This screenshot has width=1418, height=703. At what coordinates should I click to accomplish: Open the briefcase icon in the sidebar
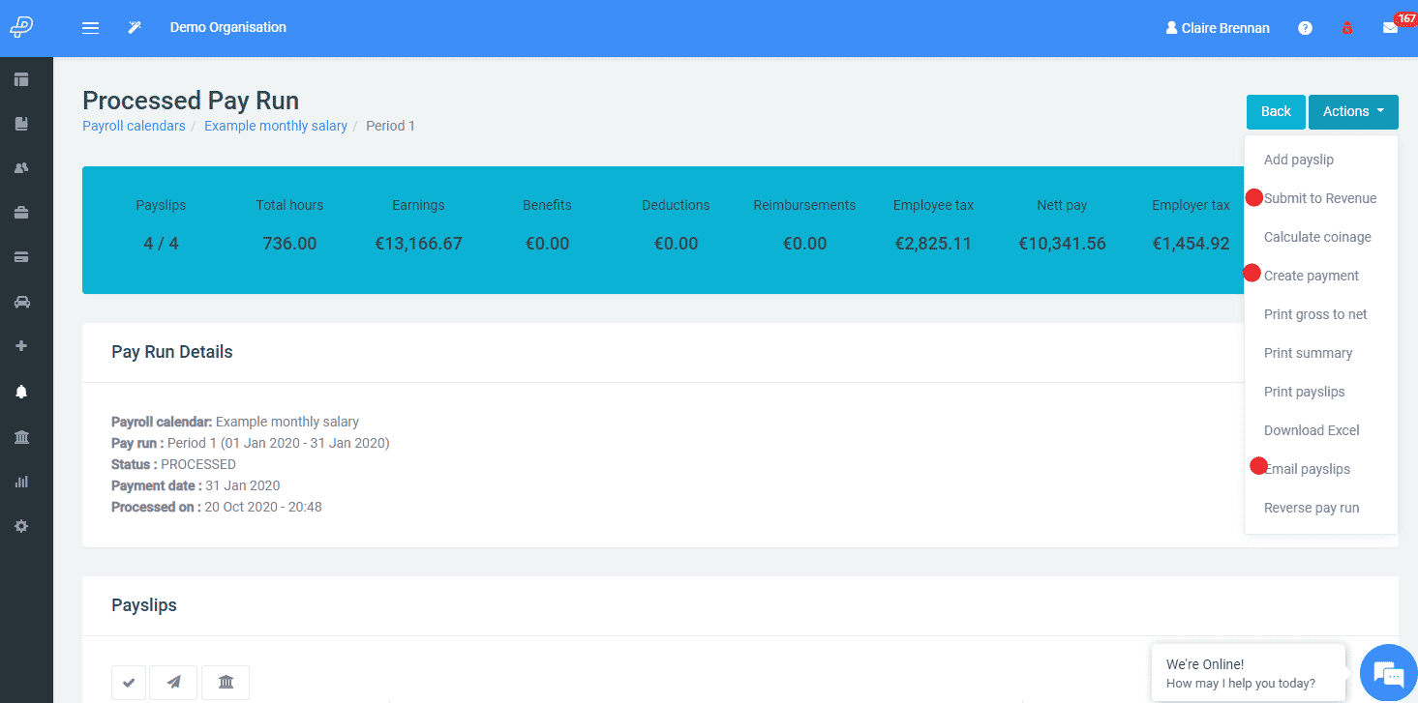pyautogui.click(x=21, y=212)
